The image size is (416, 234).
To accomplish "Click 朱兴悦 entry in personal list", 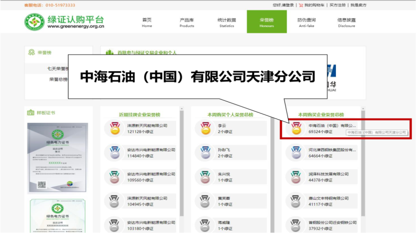I will point(224,174).
